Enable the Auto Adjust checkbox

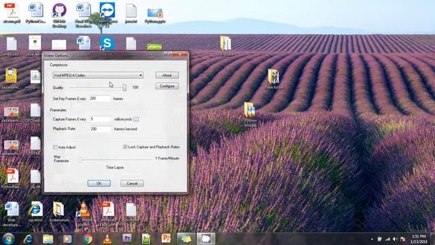(x=55, y=147)
